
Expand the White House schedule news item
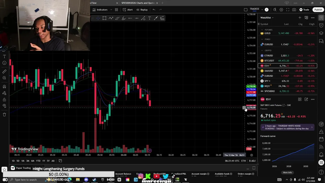pyautogui.click(x=287, y=127)
